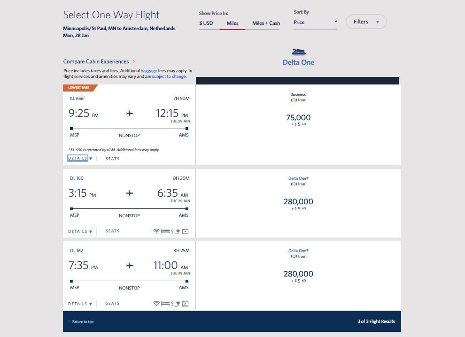Switch price display to $ USD
Image resolution: width=465 pixels, height=337 pixels.
pos(207,23)
